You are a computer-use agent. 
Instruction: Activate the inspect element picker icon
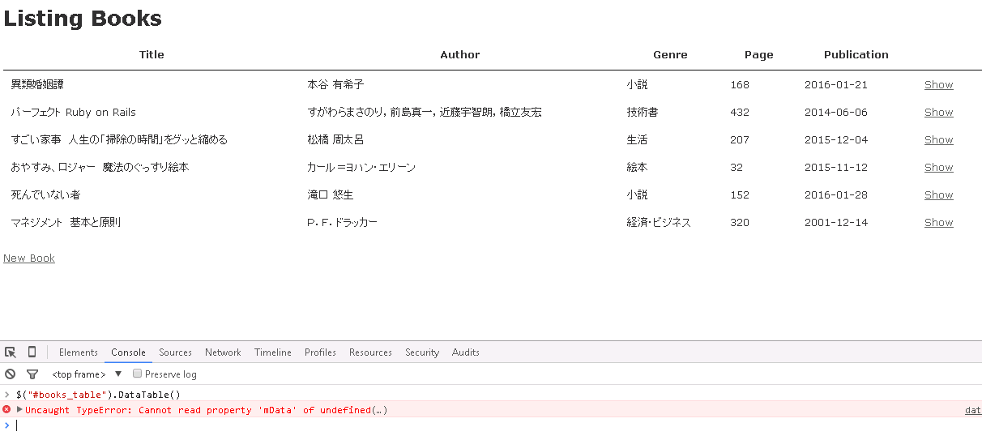pyautogui.click(x=11, y=352)
